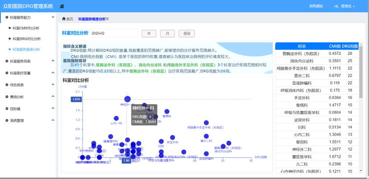
Task: Click gear icon beside 科室医疗质量
Action: (x=7, y=73)
